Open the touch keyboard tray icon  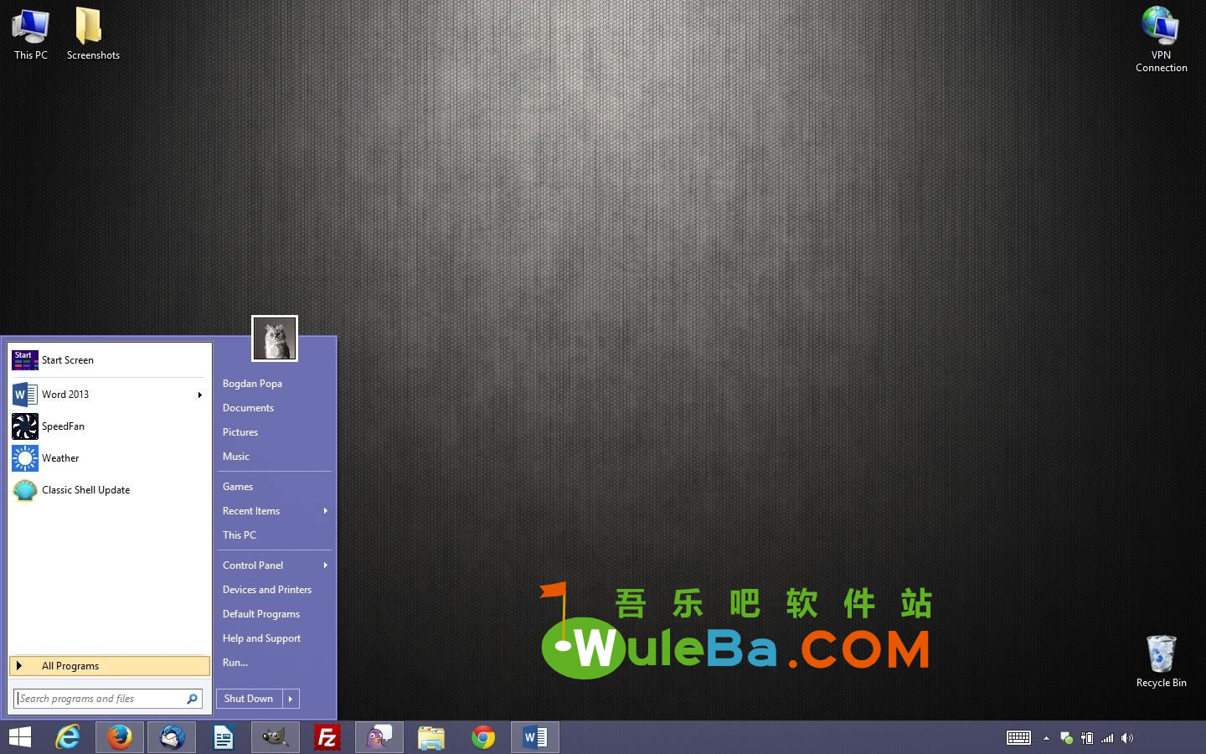1018,738
